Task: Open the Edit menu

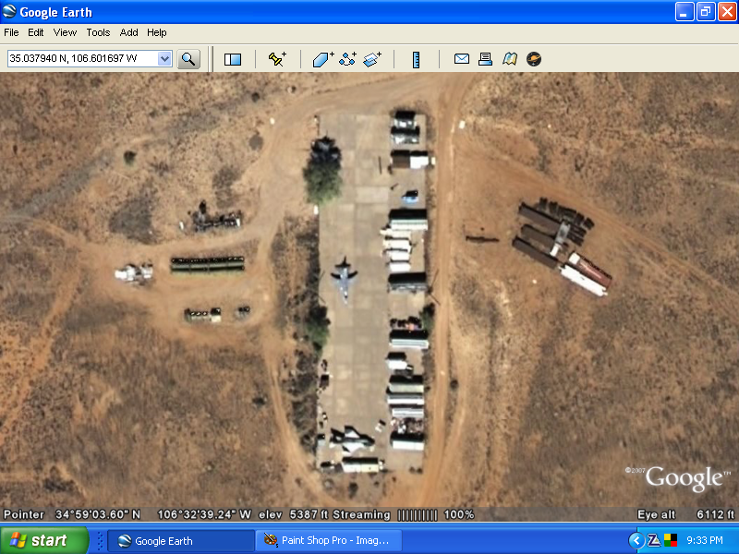Action: click(35, 32)
